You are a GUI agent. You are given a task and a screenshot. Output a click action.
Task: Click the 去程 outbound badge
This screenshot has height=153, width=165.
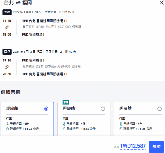point(7,12)
